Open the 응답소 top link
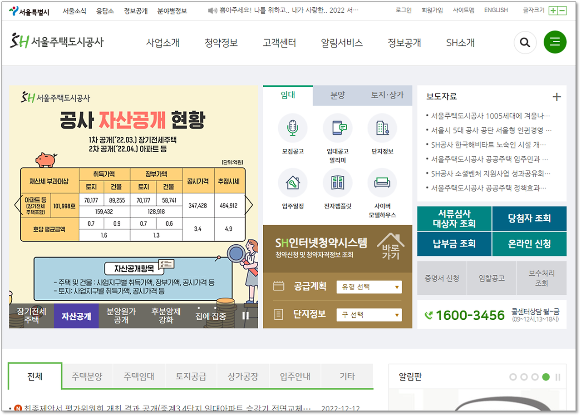Viewport: 581px width, 416px height. click(105, 11)
